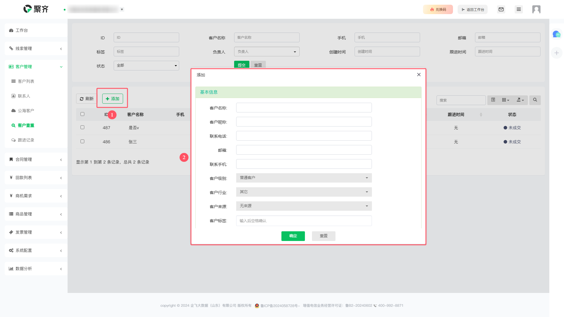Open the hamburger menu icon in header
The image size is (564, 317).
point(519,9)
